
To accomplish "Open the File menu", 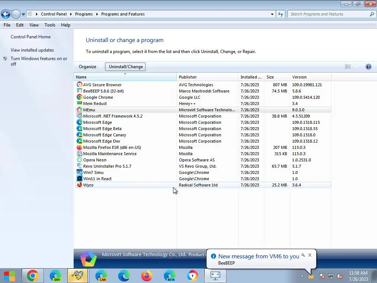I will pyautogui.click(x=7, y=25).
